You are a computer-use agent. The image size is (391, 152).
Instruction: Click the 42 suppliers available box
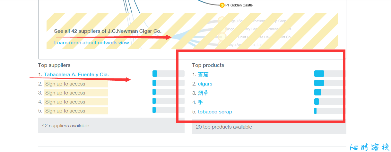[111, 125]
